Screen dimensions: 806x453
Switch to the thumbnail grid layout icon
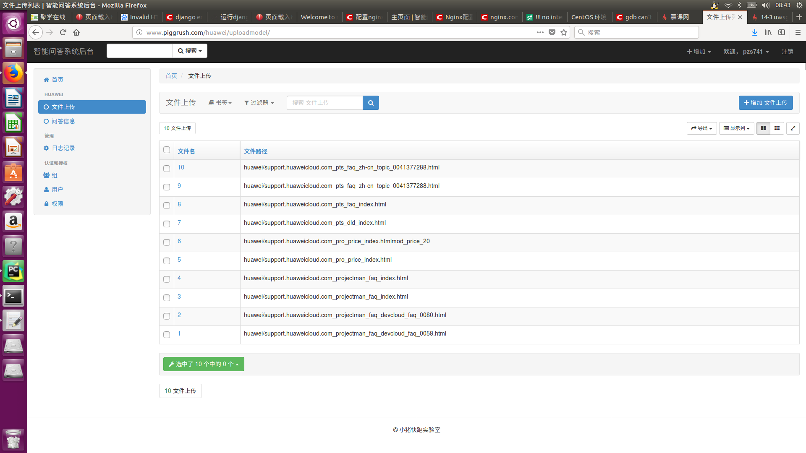[777, 128]
